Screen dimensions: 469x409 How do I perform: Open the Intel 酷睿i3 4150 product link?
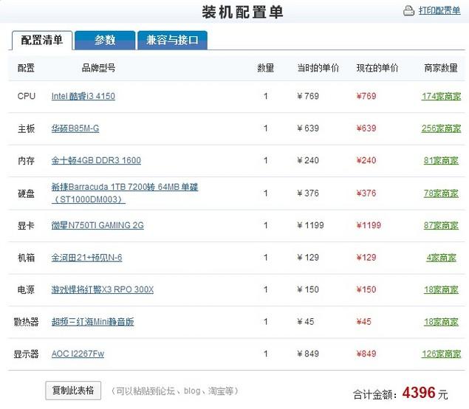point(83,96)
